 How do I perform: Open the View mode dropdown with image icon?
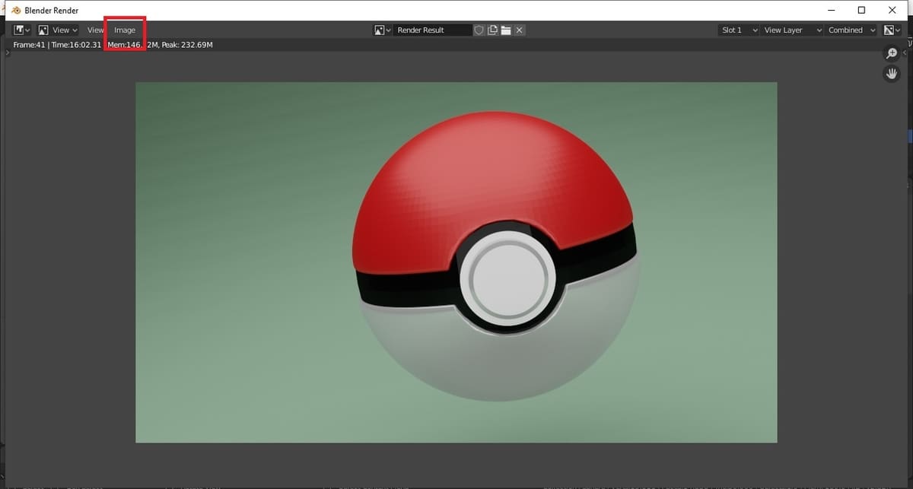click(58, 30)
